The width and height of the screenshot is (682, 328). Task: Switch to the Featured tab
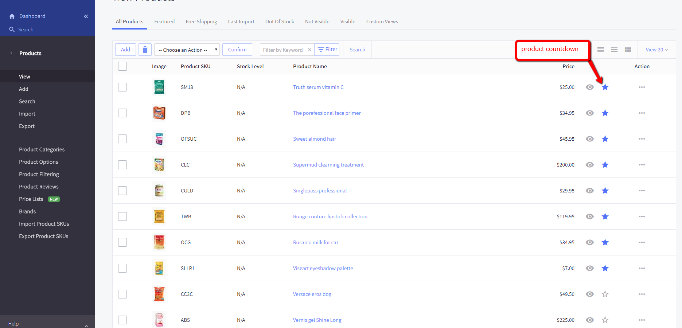pyautogui.click(x=164, y=22)
